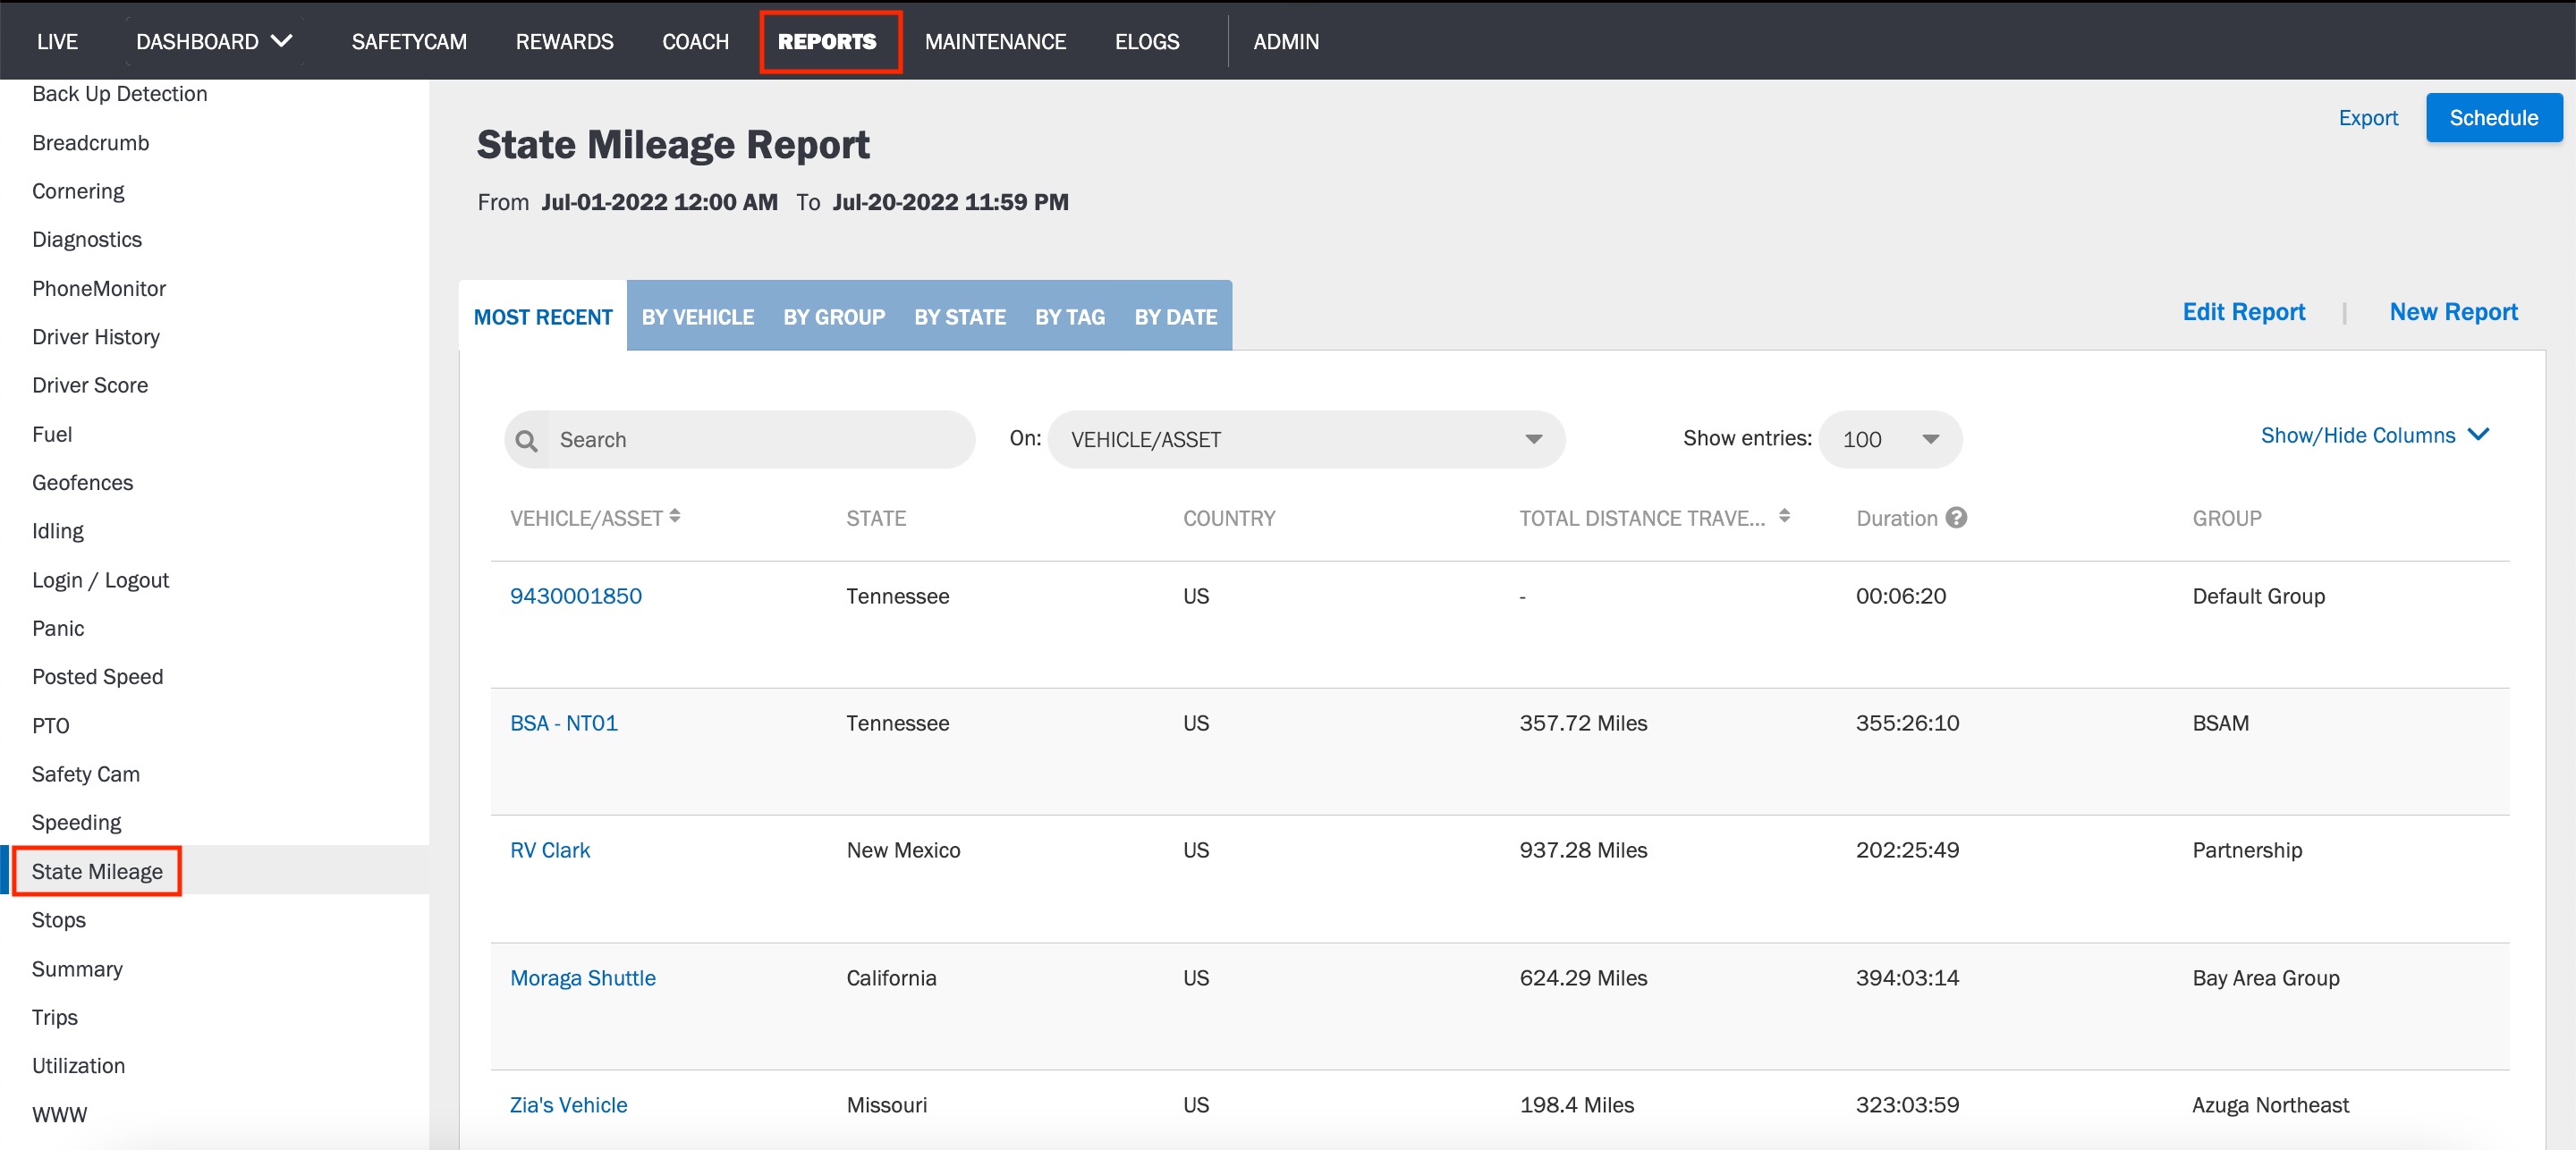Select Driver History report
Viewport: 2576px width, 1150px height.
[96, 337]
